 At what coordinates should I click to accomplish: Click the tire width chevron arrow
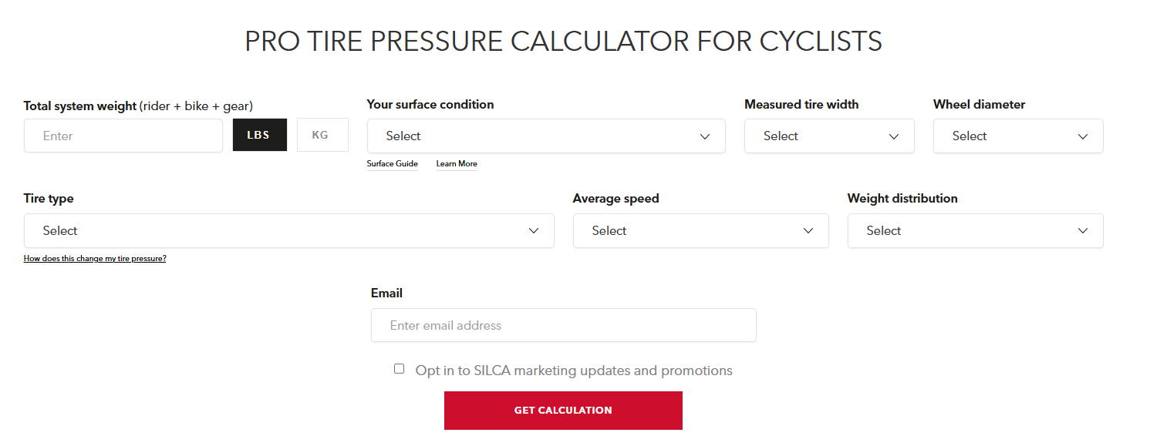894,136
